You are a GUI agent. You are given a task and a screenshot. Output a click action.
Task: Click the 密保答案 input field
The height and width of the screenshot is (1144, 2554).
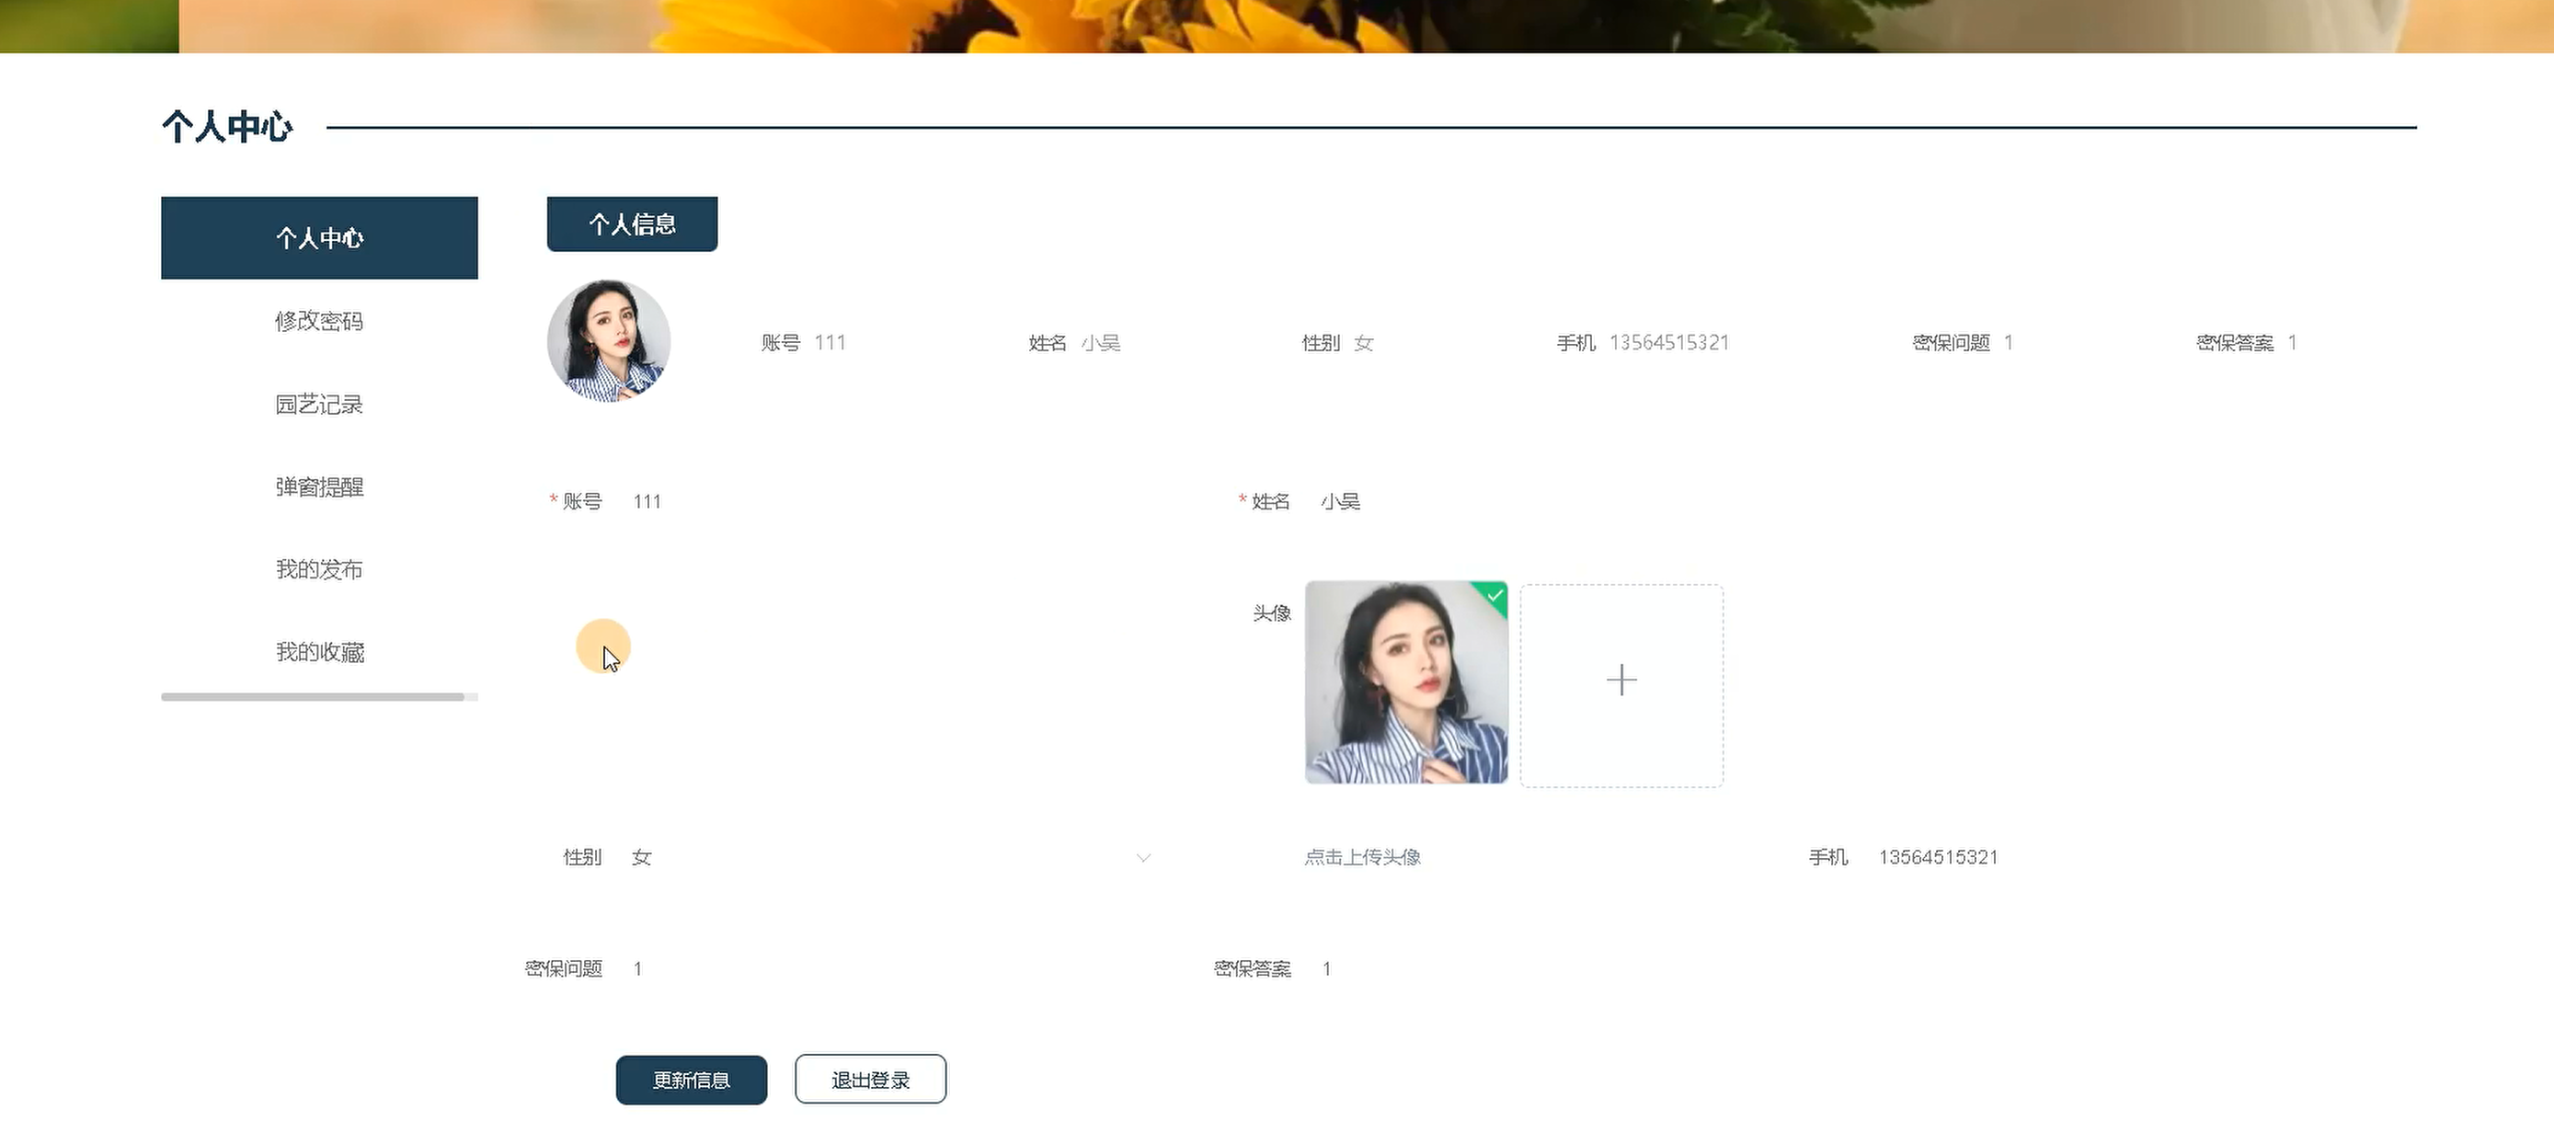tap(1580, 969)
